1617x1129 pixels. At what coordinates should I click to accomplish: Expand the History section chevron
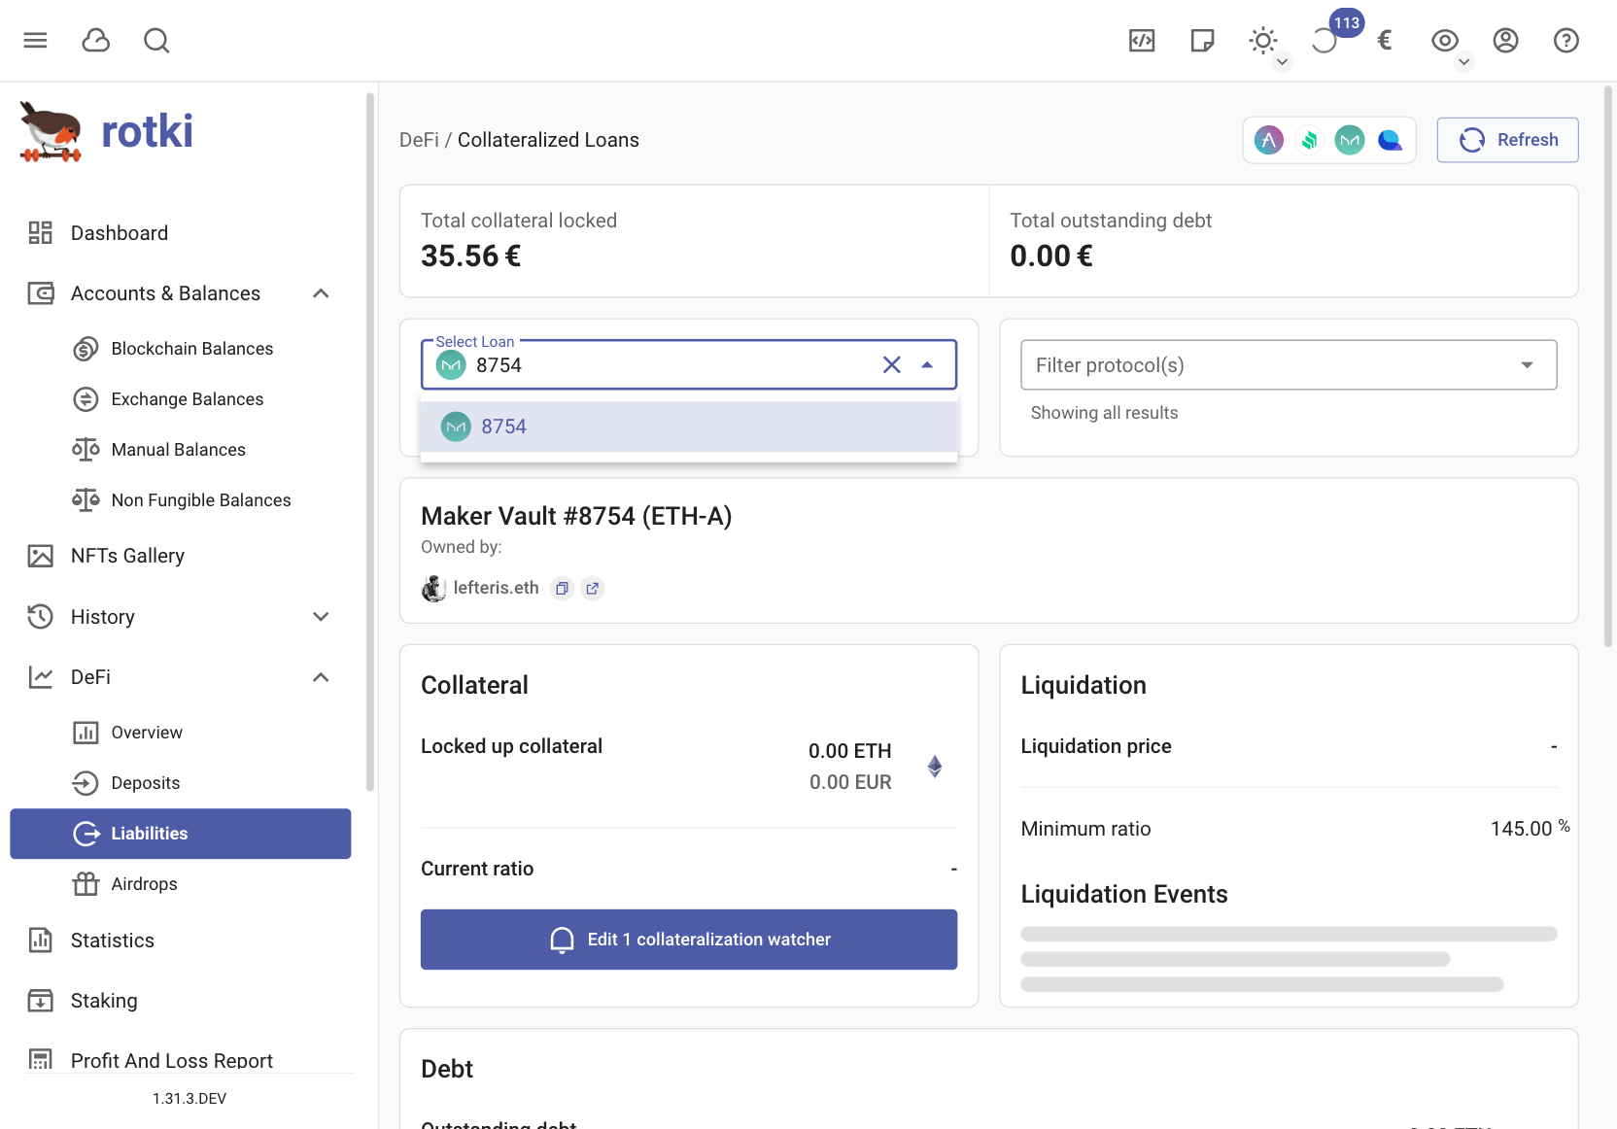pos(321,617)
